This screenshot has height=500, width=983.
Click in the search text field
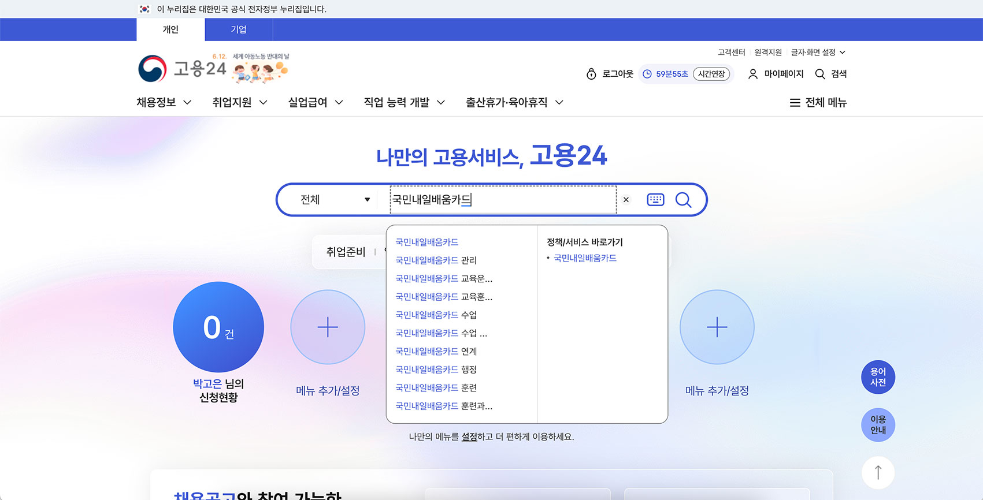[503, 200]
